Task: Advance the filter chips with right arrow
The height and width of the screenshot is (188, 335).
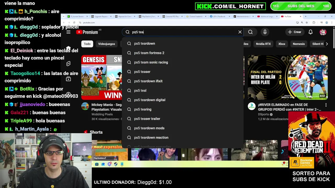Action: click(x=327, y=44)
